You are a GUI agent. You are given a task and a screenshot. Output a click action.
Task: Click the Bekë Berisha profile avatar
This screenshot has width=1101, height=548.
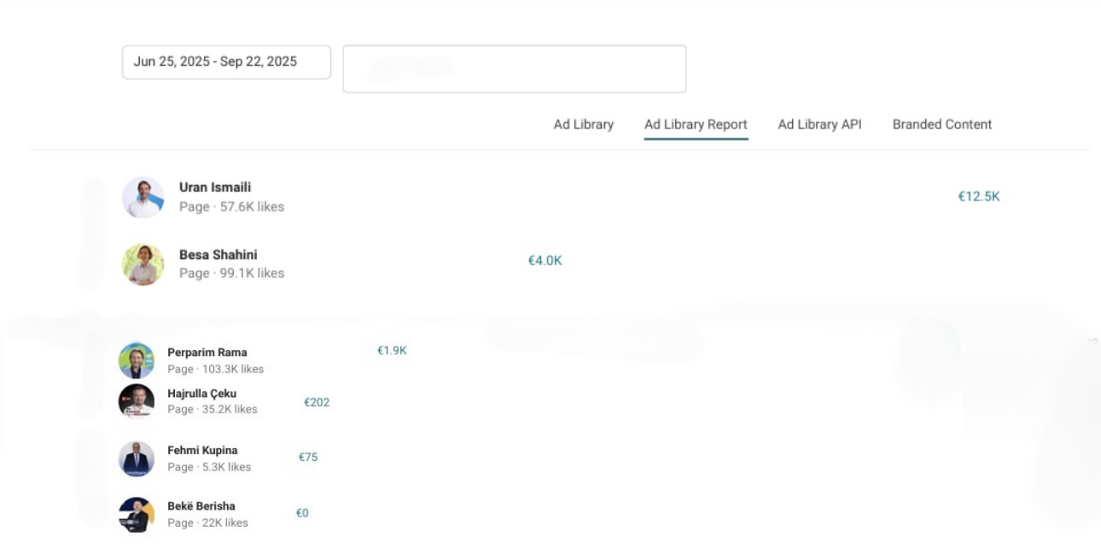tap(137, 514)
